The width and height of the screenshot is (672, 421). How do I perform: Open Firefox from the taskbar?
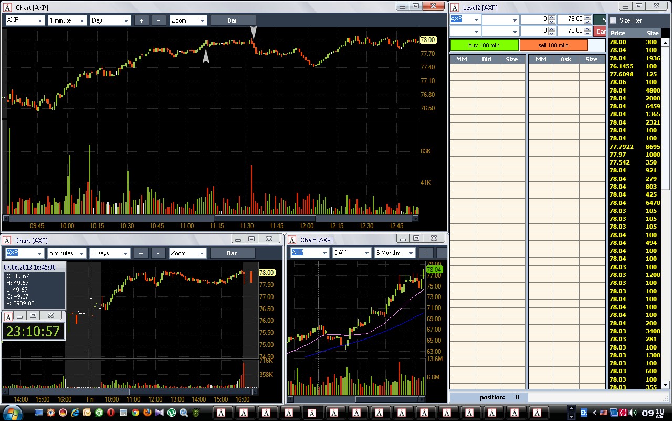(148, 413)
